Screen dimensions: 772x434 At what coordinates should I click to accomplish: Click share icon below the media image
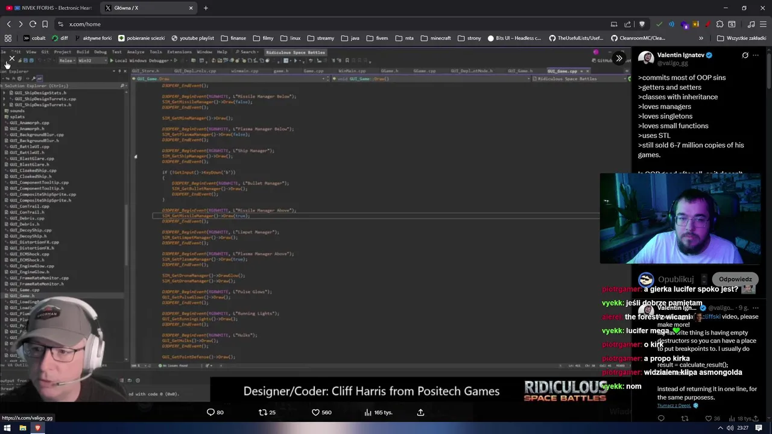420,412
